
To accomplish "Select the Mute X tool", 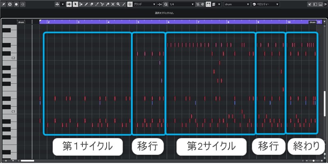I will click(x=113, y=4).
